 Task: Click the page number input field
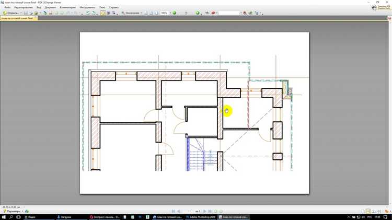[x=189, y=211]
